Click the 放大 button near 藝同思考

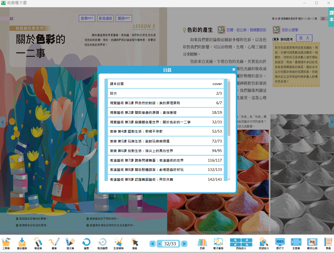[304, 38]
